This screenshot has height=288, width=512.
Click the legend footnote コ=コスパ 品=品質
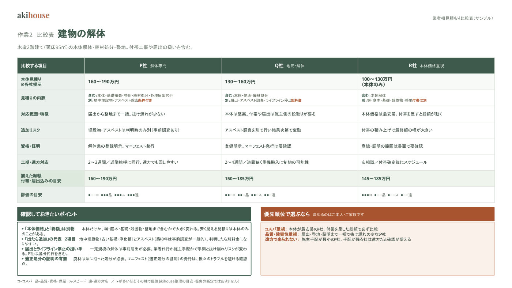point(128,281)
